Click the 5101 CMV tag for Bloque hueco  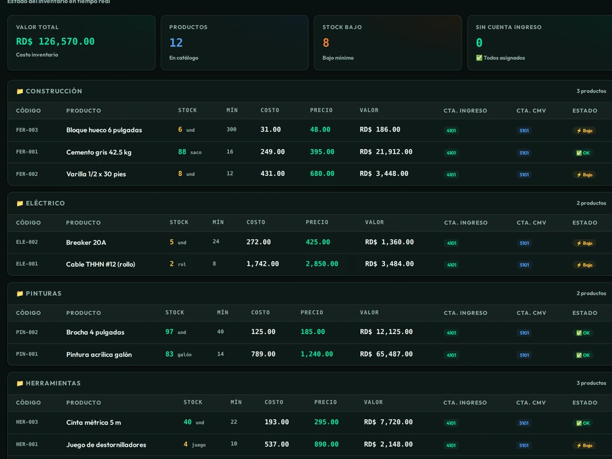(x=524, y=131)
